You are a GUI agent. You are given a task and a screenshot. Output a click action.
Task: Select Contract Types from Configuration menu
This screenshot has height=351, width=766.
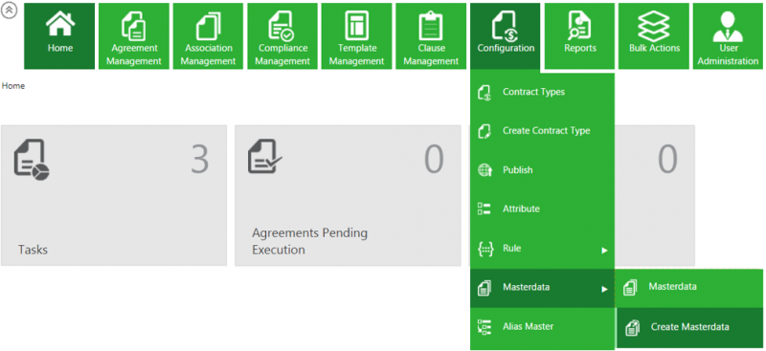click(542, 92)
